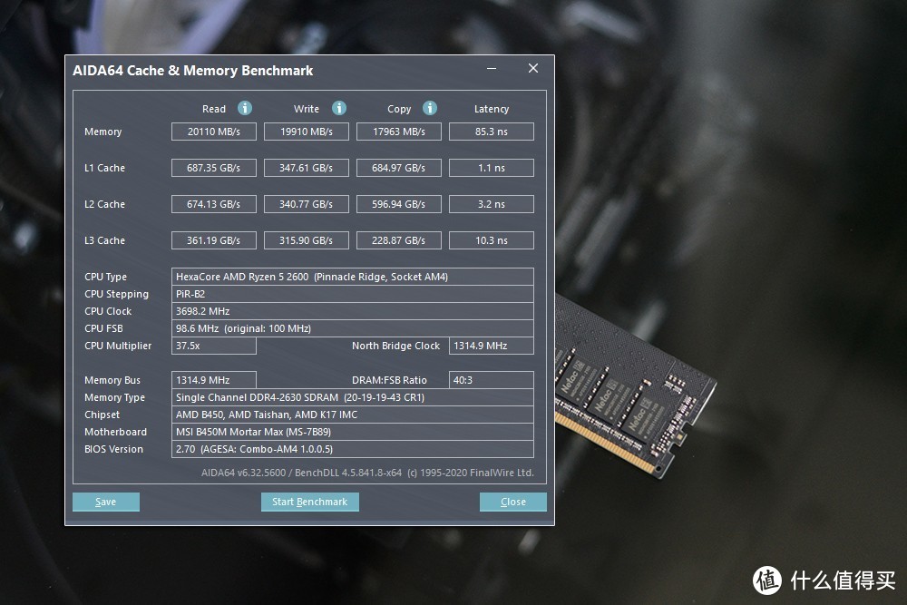Click the AIDA64 Cache & Memory Benchmark title
Viewport: 907px width, 605px height.
coord(192,71)
